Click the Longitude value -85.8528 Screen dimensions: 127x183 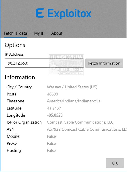point(55,115)
